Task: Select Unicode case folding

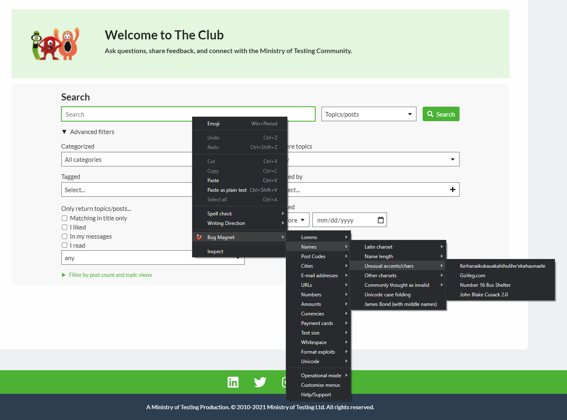Action: tap(398, 295)
